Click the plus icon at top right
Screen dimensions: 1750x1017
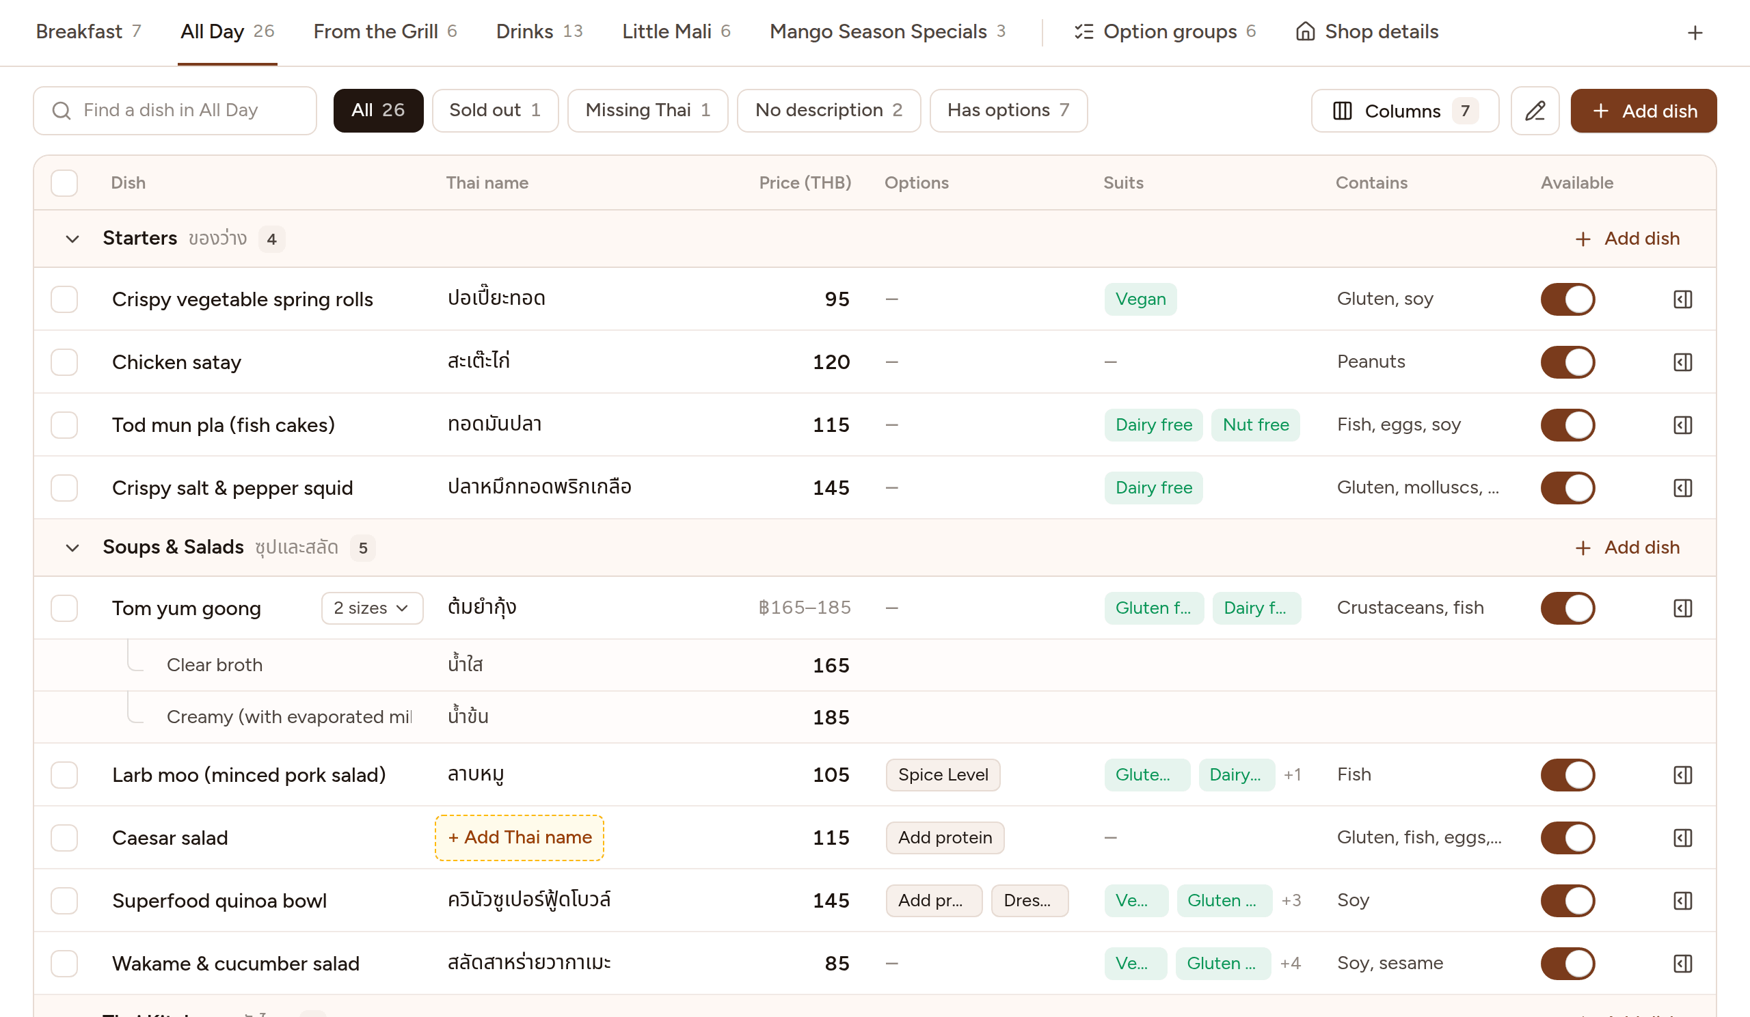pyautogui.click(x=1695, y=33)
